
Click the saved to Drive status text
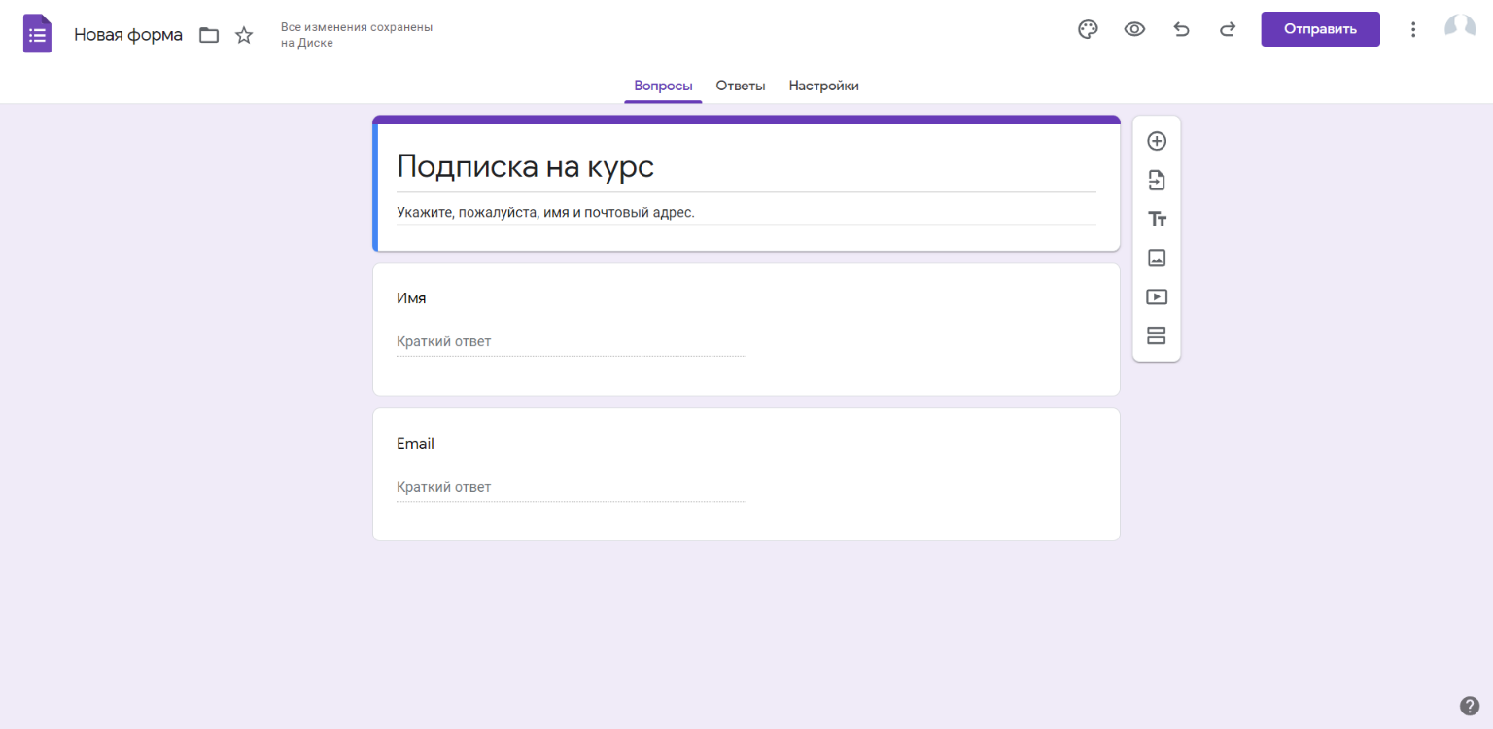point(357,35)
